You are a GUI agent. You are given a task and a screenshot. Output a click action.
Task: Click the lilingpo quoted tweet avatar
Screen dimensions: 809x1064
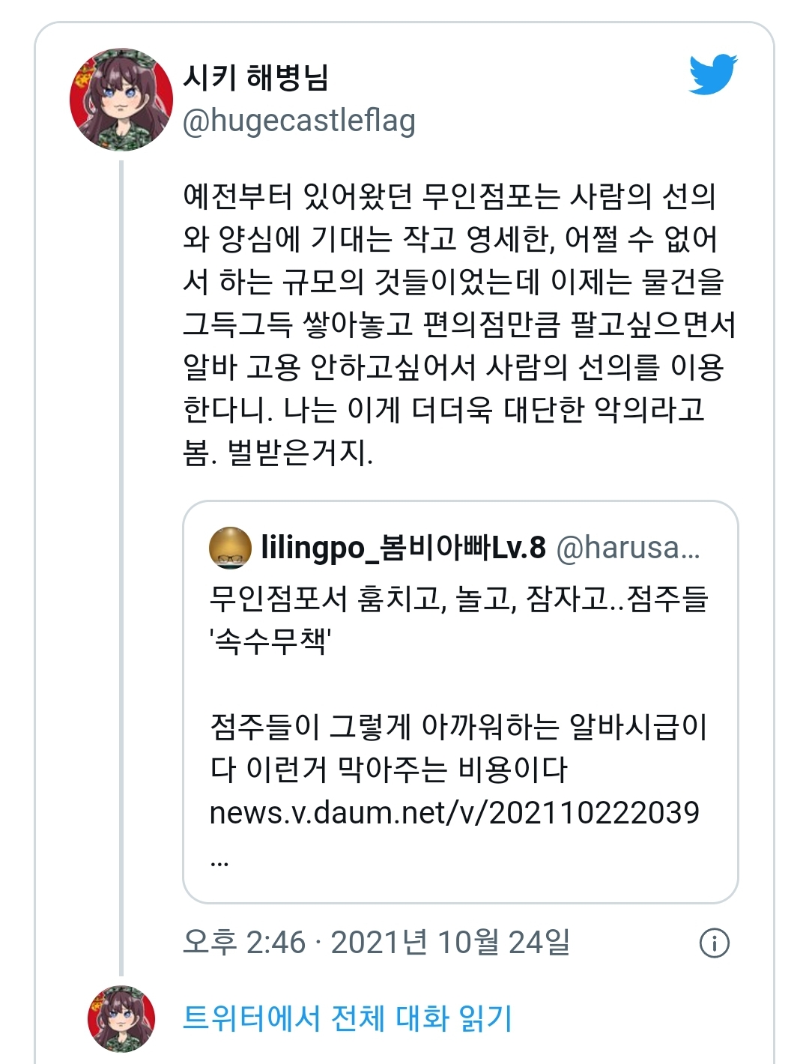(x=230, y=548)
